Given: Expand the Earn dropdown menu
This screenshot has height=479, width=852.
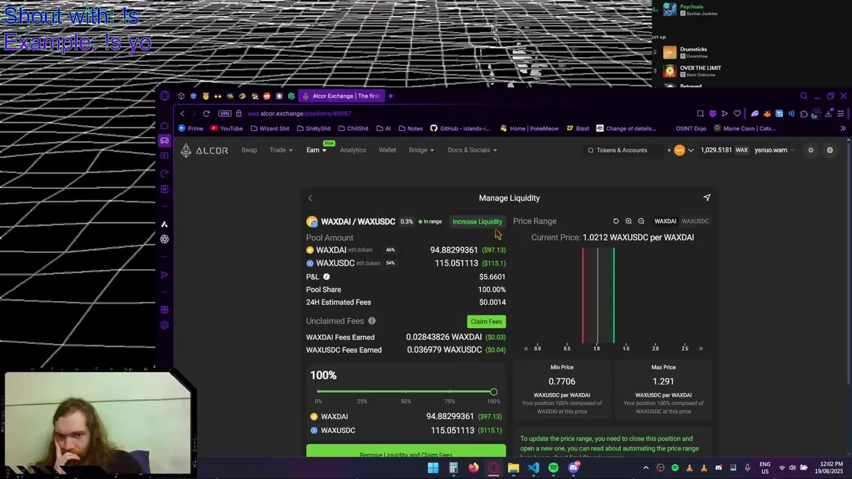Looking at the screenshot, I should (316, 150).
